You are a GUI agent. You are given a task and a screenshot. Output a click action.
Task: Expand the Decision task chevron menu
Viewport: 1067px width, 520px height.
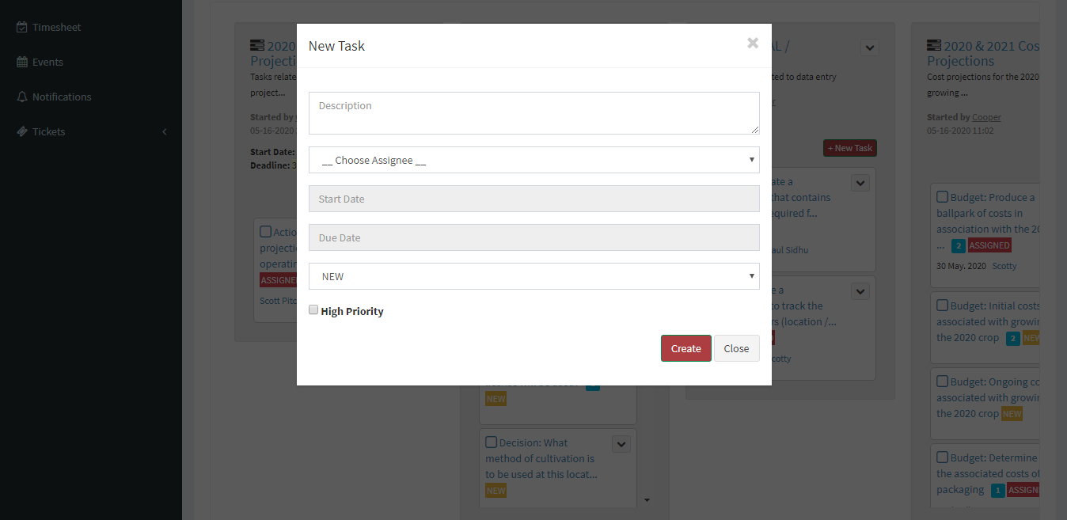click(x=622, y=445)
